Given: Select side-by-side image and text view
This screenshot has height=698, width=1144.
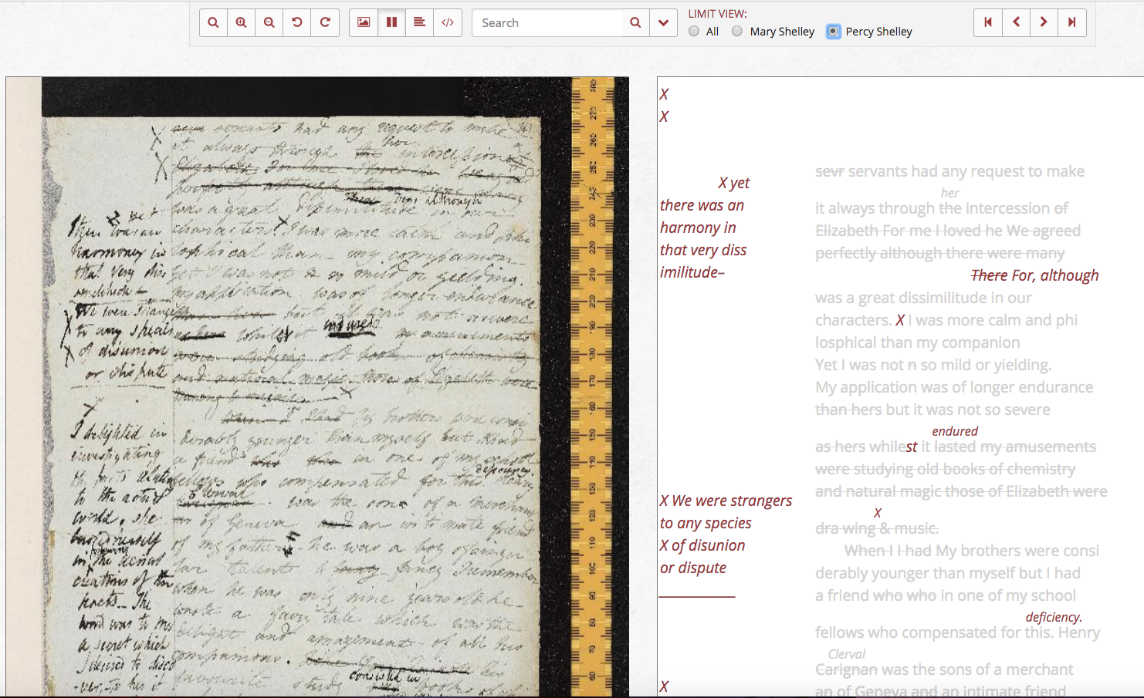Looking at the screenshot, I should 391,22.
